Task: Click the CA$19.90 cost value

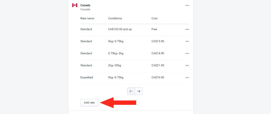Action: (x=158, y=77)
